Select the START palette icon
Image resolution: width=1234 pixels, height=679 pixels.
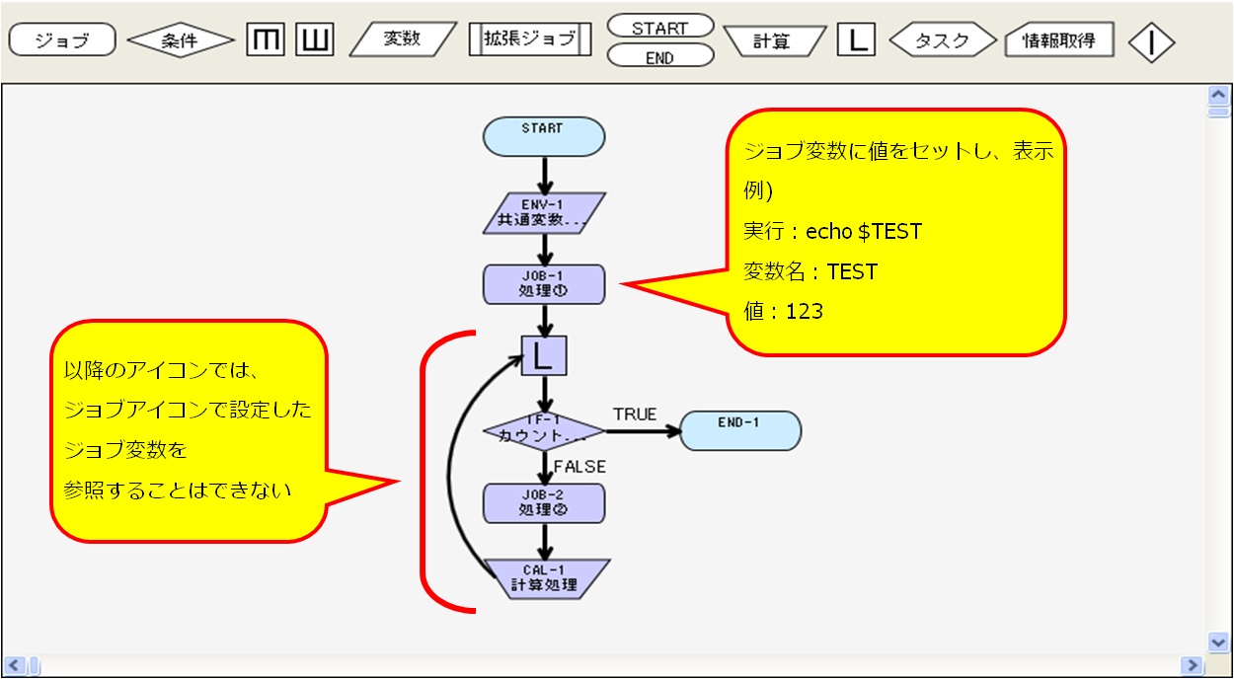click(660, 27)
